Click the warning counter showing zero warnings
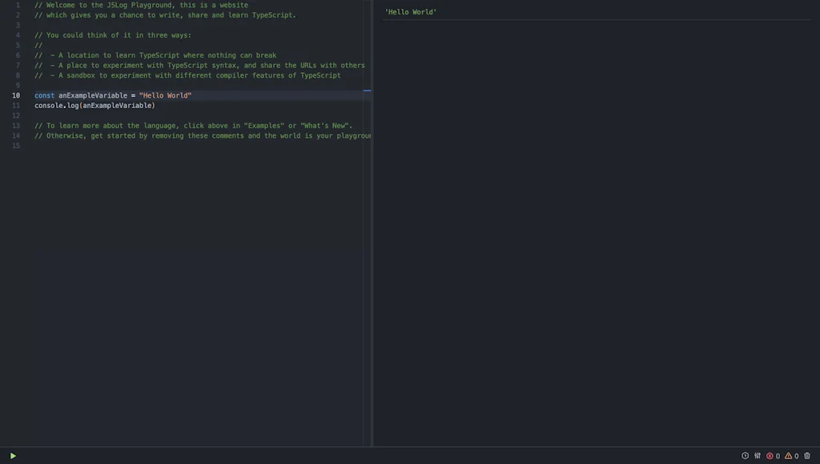820x464 pixels. click(796, 455)
